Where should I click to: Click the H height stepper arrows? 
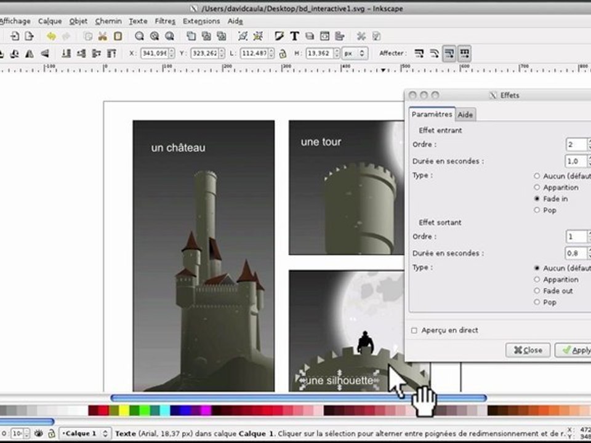337,54
